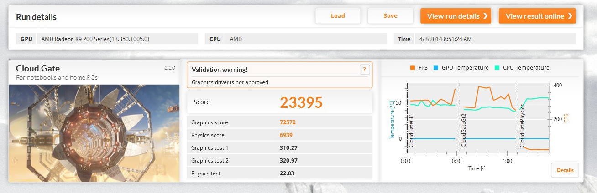Click the GPU field AMD Radeon R9 200 Series
This screenshot has height=193, width=597.
(117, 39)
